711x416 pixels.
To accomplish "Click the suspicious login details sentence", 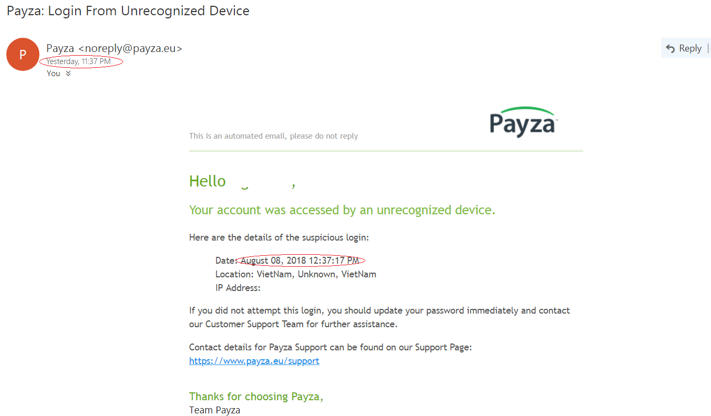I will coord(279,237).
